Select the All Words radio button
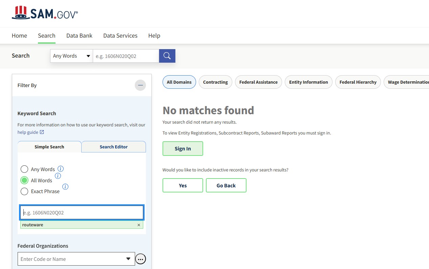 pyautogui.click(x=24, y=180)
